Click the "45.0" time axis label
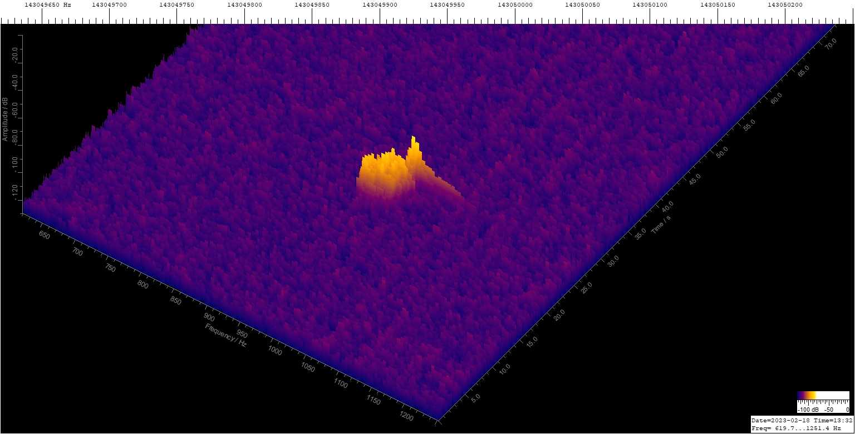The image size is (855, 434). [x=694, y=179]
